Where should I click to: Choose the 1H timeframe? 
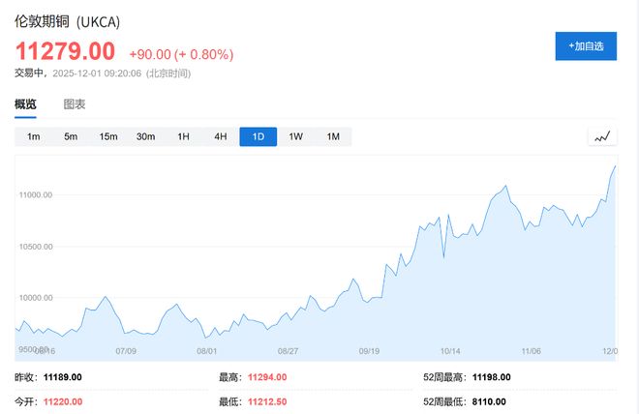click(x=183, y=136)
